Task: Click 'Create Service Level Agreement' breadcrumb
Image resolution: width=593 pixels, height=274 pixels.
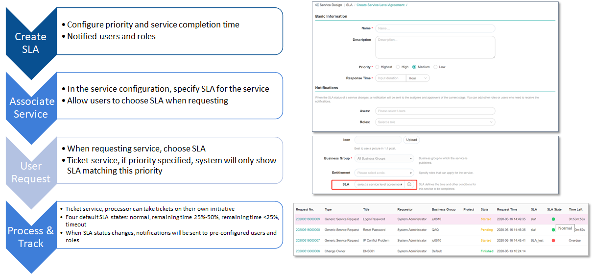Action: coord(380,5)
